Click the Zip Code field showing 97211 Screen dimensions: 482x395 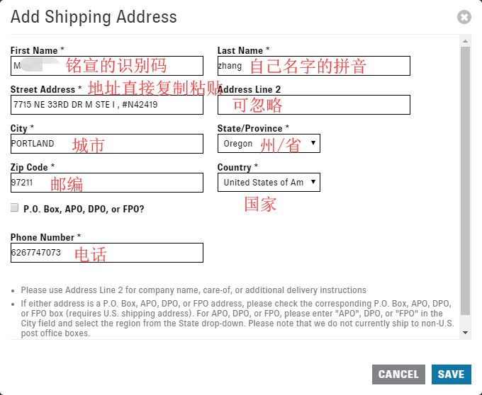coord(106,183)
